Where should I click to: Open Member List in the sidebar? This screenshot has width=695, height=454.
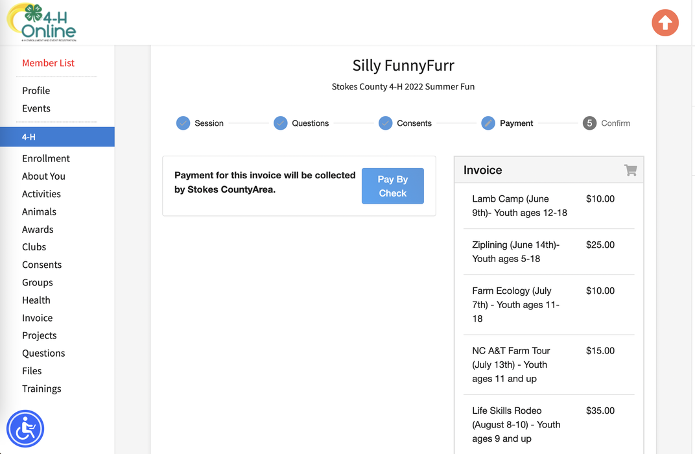(48, 63)
